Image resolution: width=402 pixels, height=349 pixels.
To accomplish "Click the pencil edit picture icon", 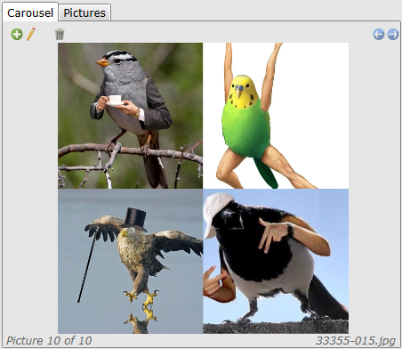I will (31, 34).
